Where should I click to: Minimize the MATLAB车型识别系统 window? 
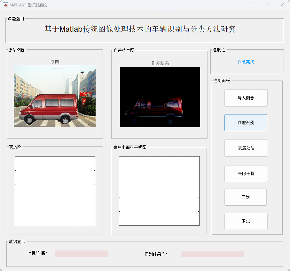(x=253, y=5)
